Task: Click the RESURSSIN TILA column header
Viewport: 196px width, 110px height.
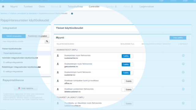Action: click(127, 44)
